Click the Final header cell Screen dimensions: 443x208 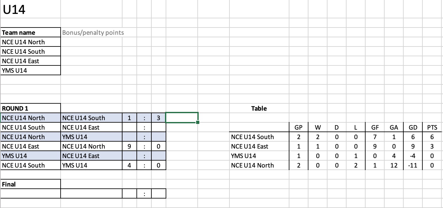[30, 184]
